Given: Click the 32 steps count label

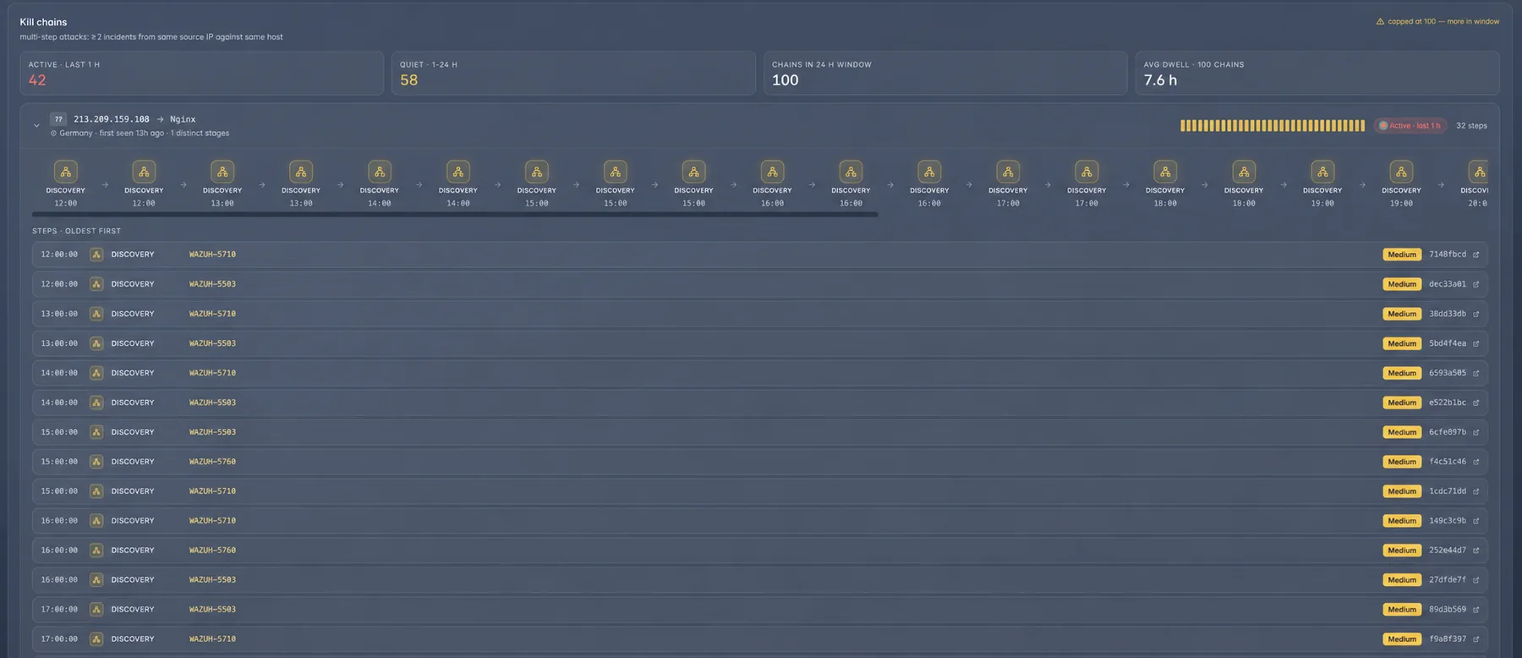Looking at the screenshot, I should (1471, 126).
